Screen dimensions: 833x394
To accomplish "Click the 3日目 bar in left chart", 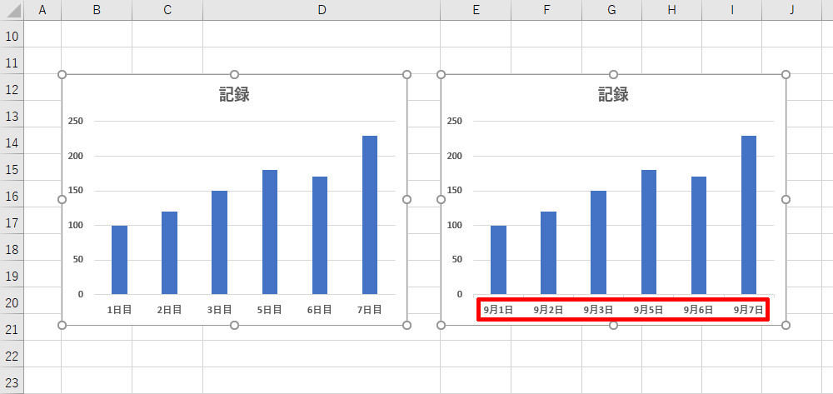I will (219, 242).
